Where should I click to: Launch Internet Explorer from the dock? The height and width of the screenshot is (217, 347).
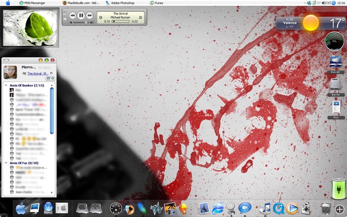point(217,209)
